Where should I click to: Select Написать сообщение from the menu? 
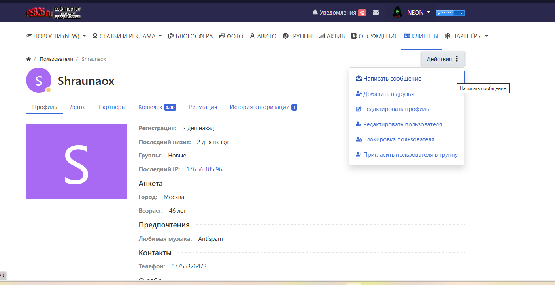(407, 79)
